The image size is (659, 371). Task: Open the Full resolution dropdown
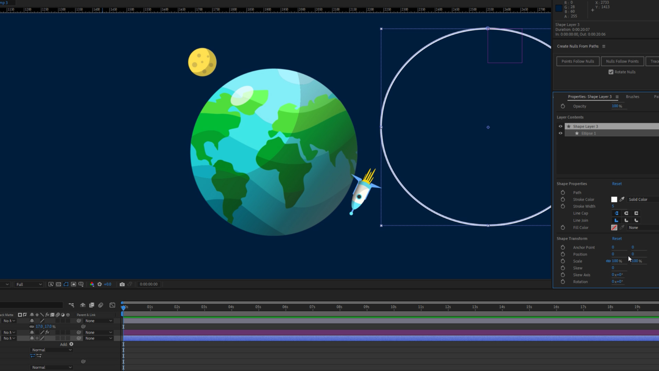coord(29,284)
